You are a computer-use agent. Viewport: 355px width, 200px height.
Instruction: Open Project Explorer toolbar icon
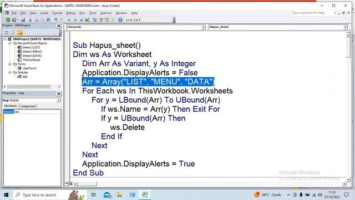pyautogui.click(x=95, y=20)
